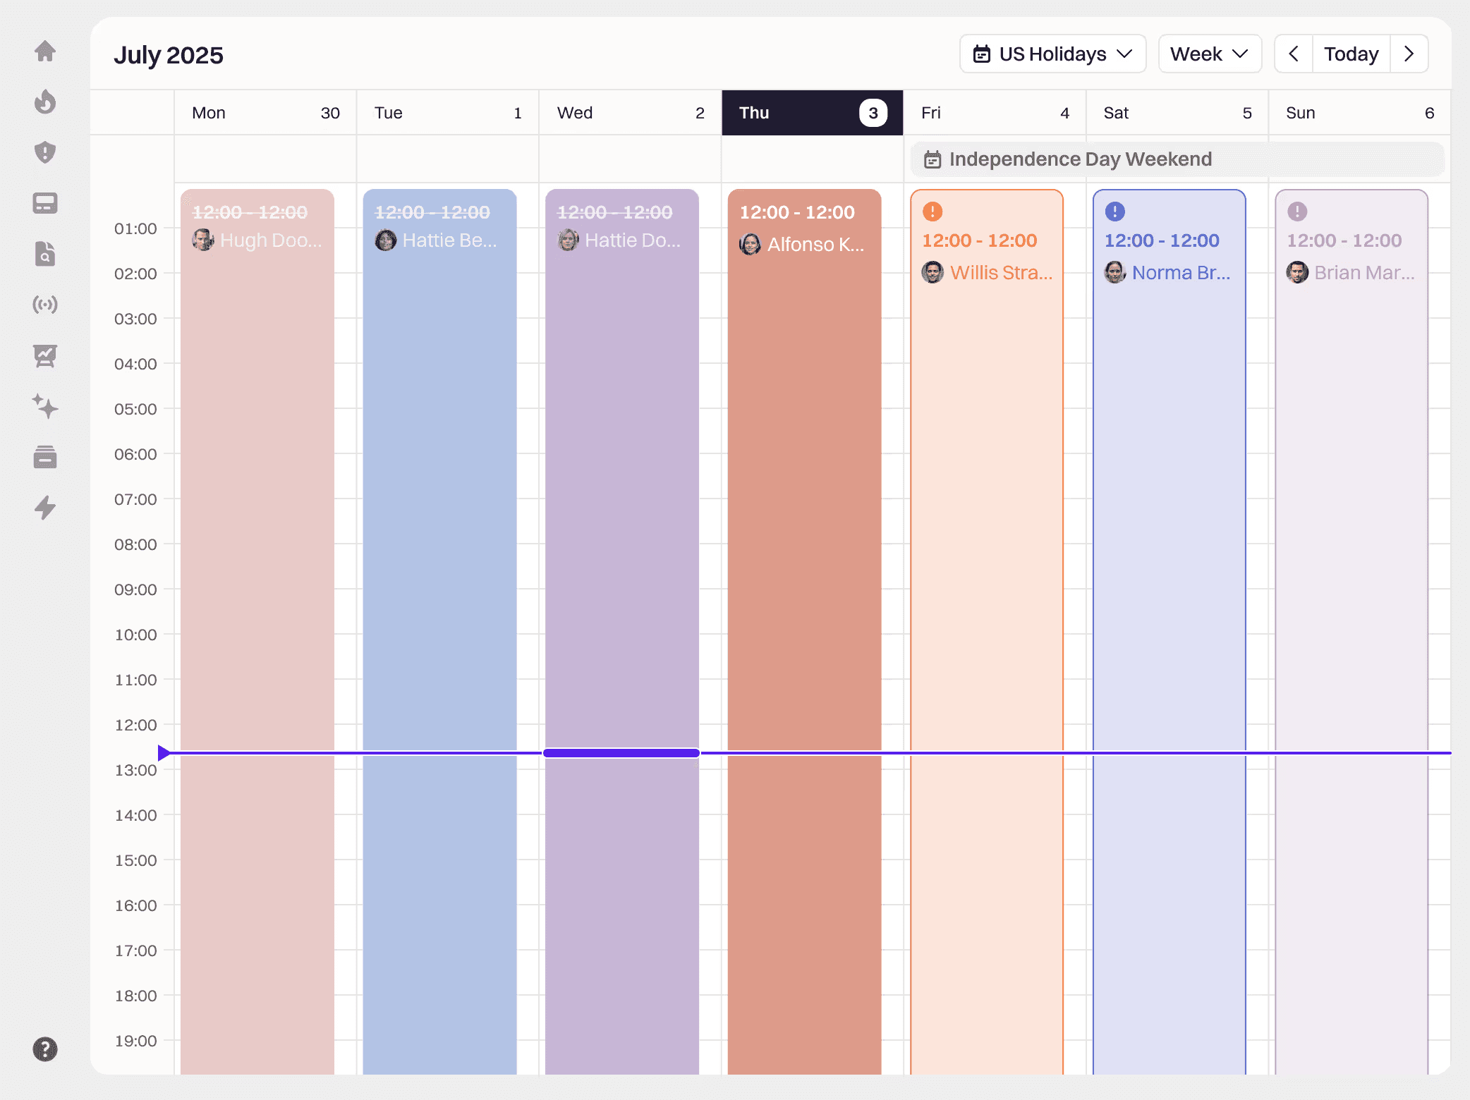Open the document search tool
This screenshot has height=1100, width=1470.
[45, 255]
